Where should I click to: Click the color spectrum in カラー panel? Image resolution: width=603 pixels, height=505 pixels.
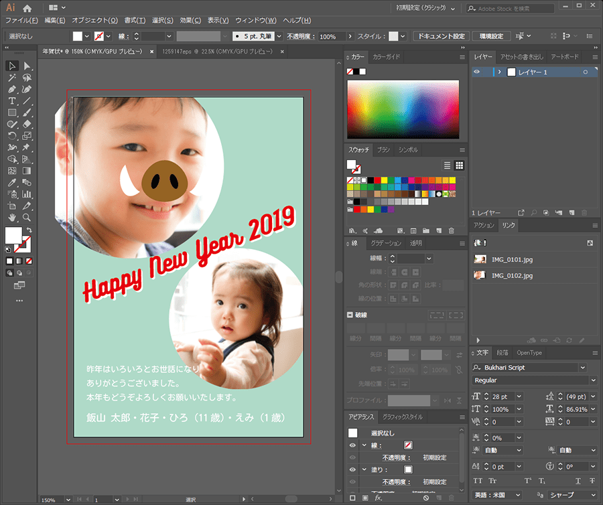[403, 109]
